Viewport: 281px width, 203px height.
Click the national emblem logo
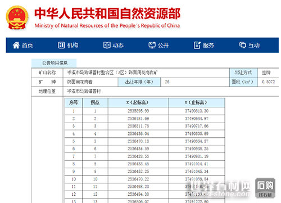click(x=17, y=17)
